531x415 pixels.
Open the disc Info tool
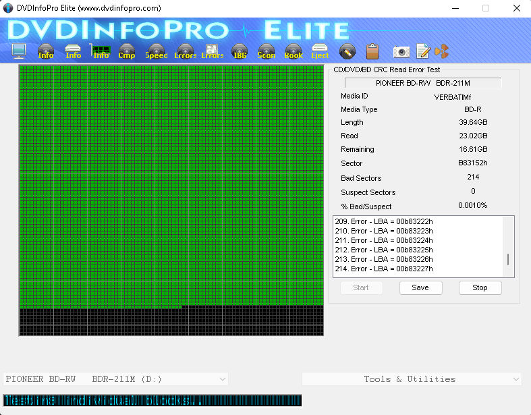[x=46, y=51]
